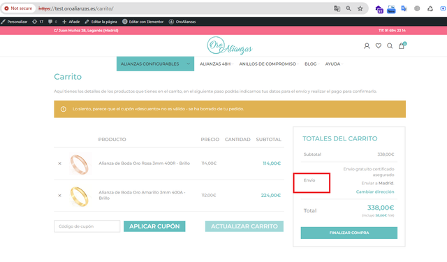
Task: Open the 17 updates admin bar item
Action: (x=38, y=22)
